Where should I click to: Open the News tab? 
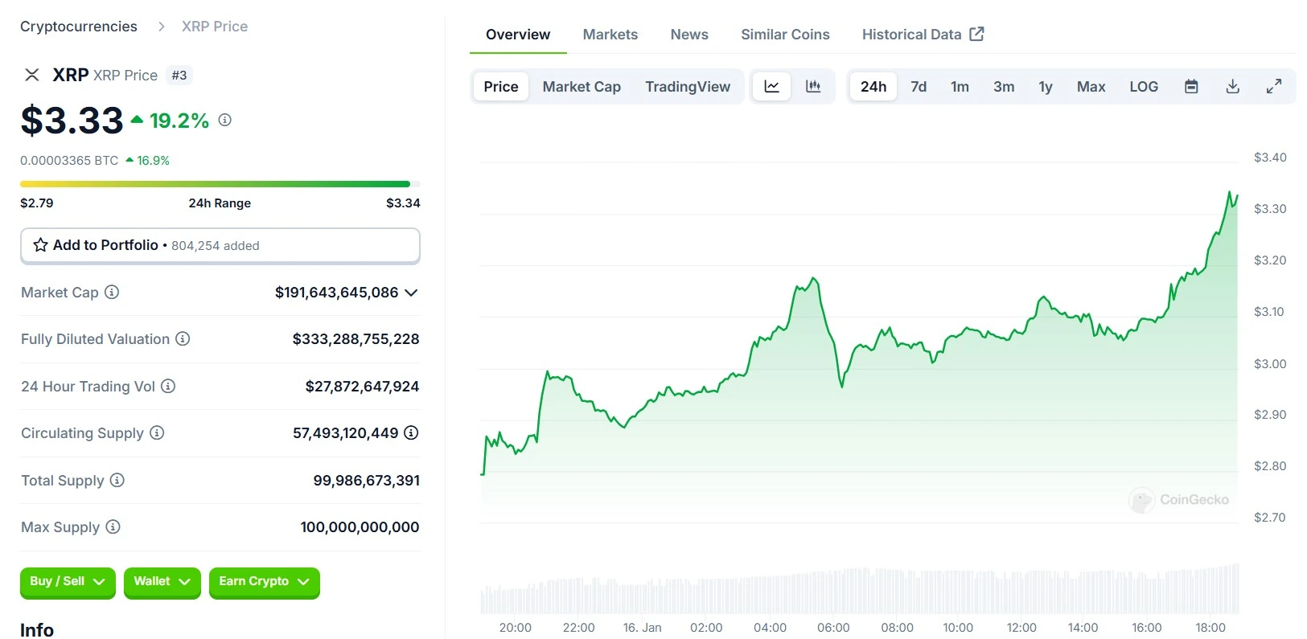689,35
